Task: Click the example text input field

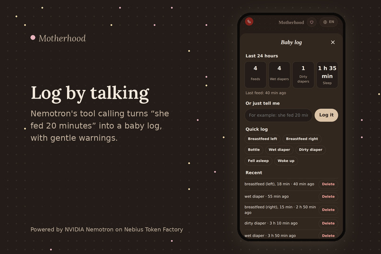Action: click(x=278, y=115)
